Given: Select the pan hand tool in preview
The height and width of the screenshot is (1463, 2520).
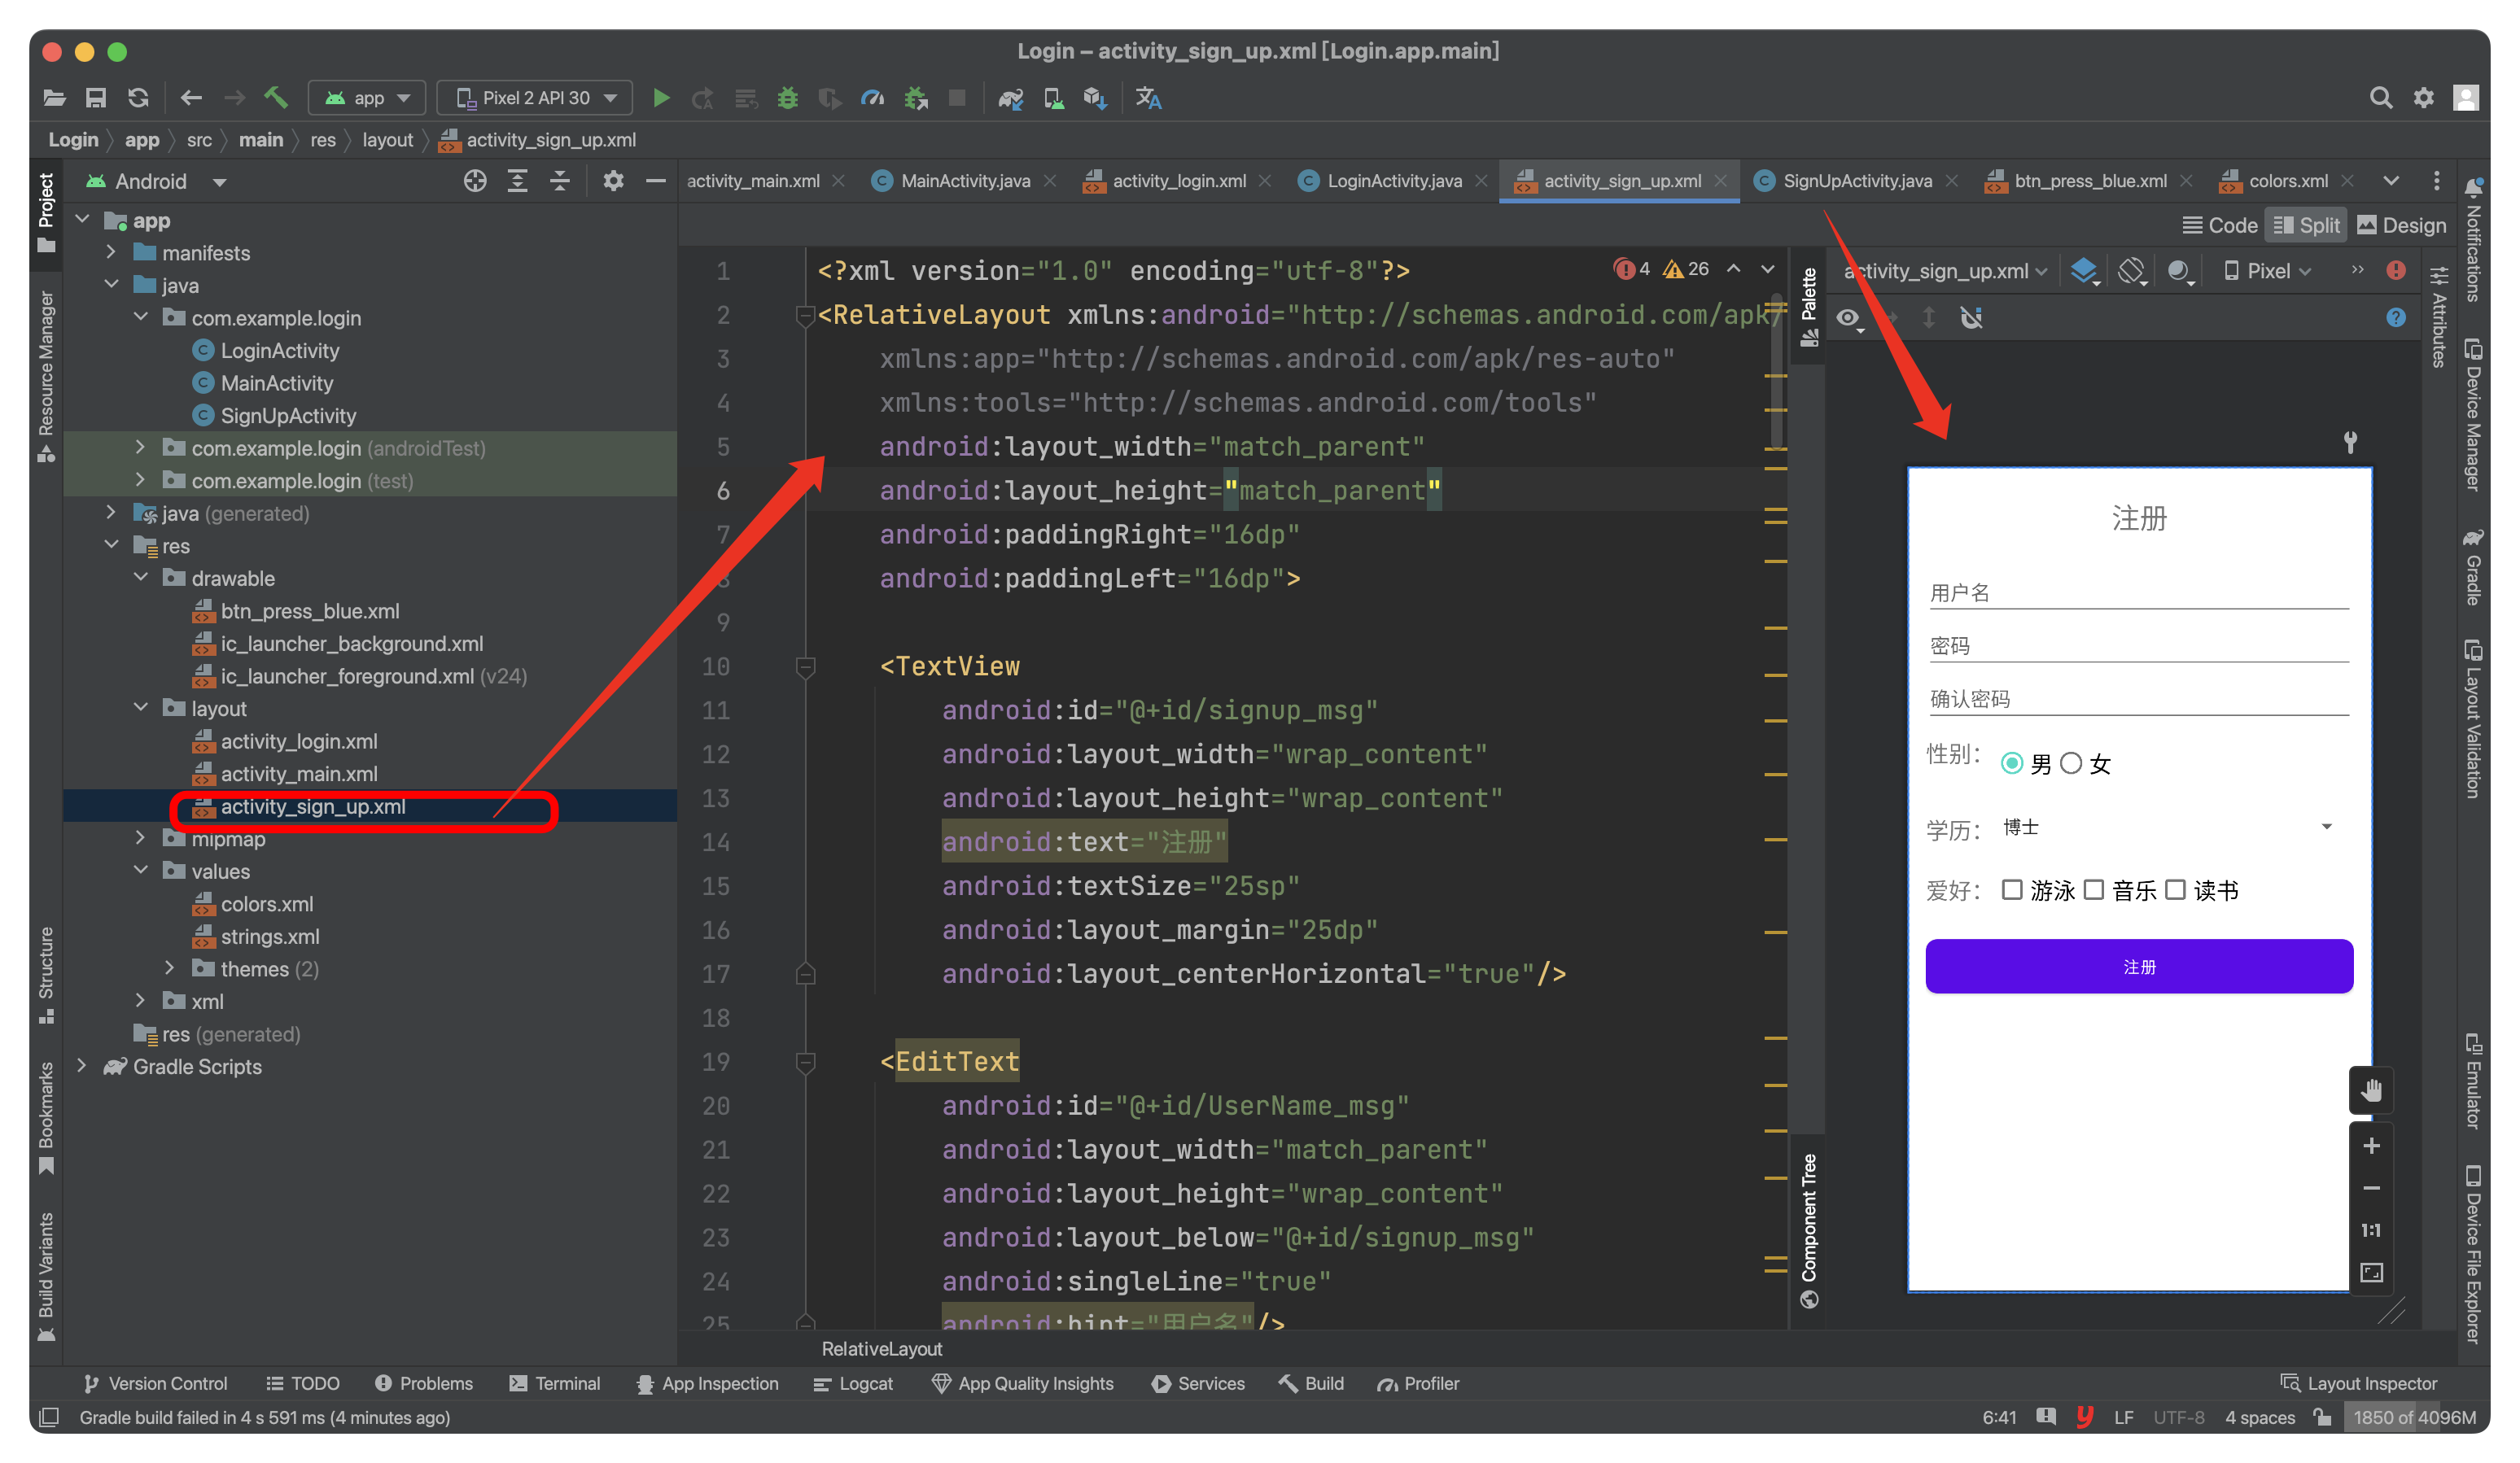Looking at the screenshot, I should (2370, 1090).
